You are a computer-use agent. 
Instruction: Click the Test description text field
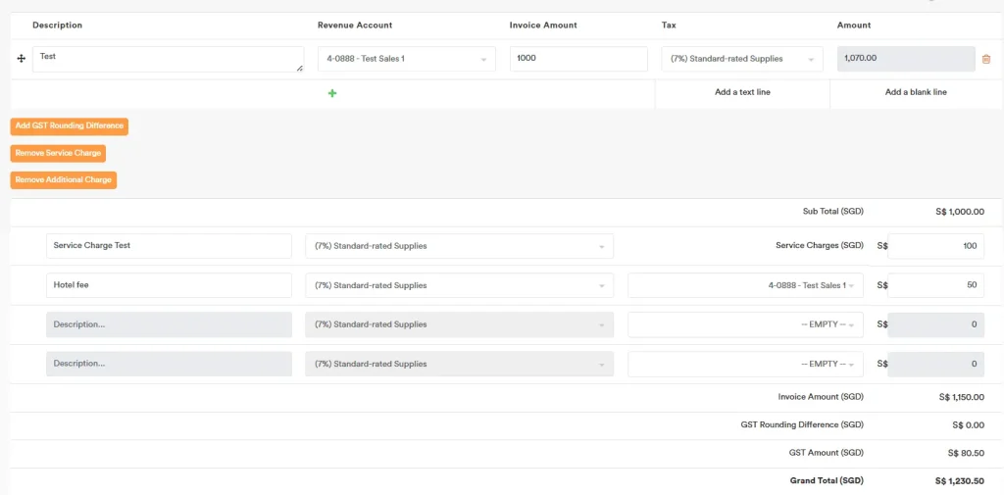(x=168, y=59)
